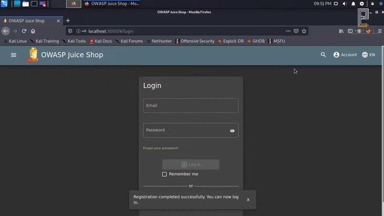This screenshot has height=216, width=384.
Task: Open the NetHunter bookmark
Action: [159, 41]
